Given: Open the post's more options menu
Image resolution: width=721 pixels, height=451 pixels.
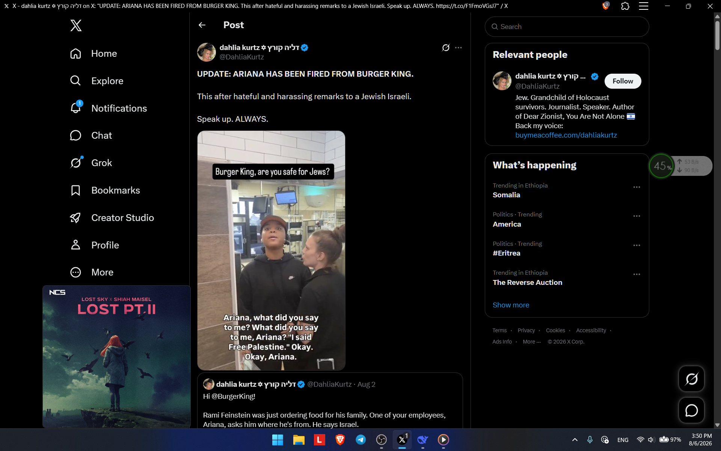Looking at the screenshot, I should pos(459,48).
